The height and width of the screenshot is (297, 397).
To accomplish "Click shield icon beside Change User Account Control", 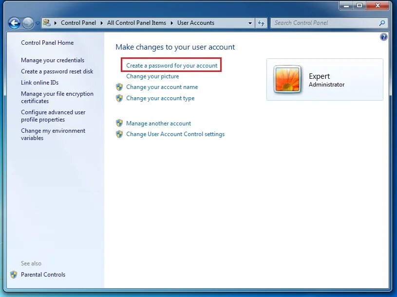I will pyautogui.click(x=119, y=134).
